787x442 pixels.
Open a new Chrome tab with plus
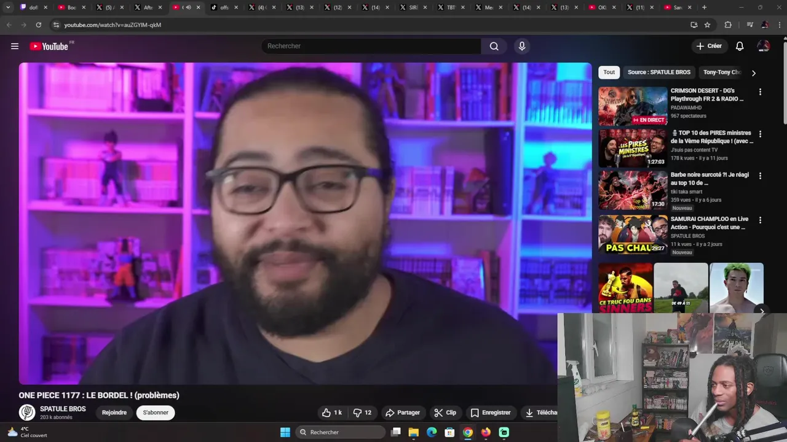[x=704, y=7]
